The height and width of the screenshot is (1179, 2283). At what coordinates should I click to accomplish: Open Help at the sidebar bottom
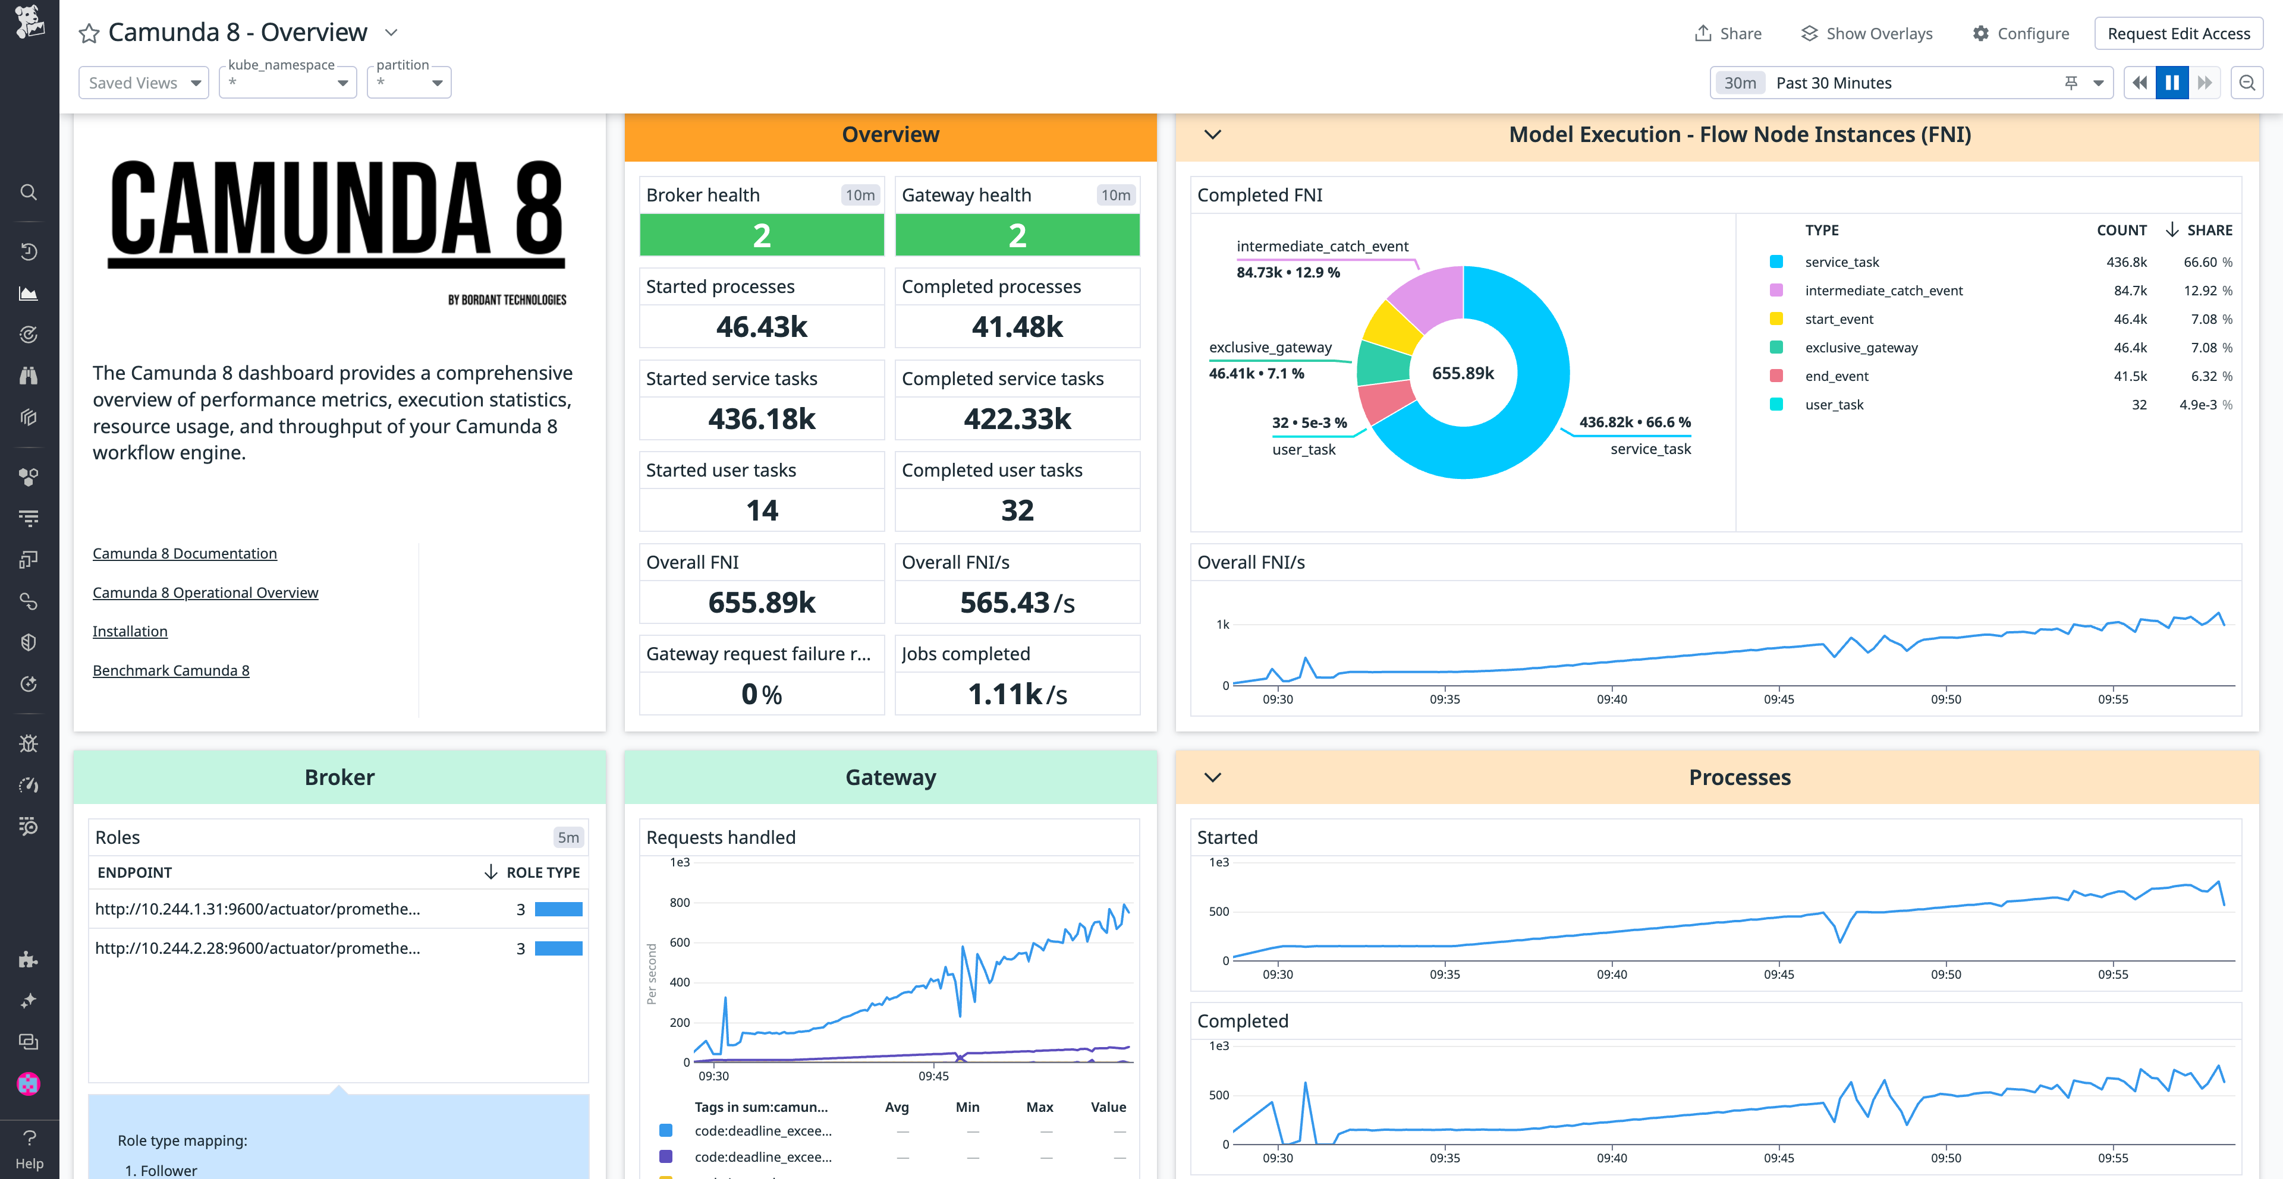[x=29, y=1149]
